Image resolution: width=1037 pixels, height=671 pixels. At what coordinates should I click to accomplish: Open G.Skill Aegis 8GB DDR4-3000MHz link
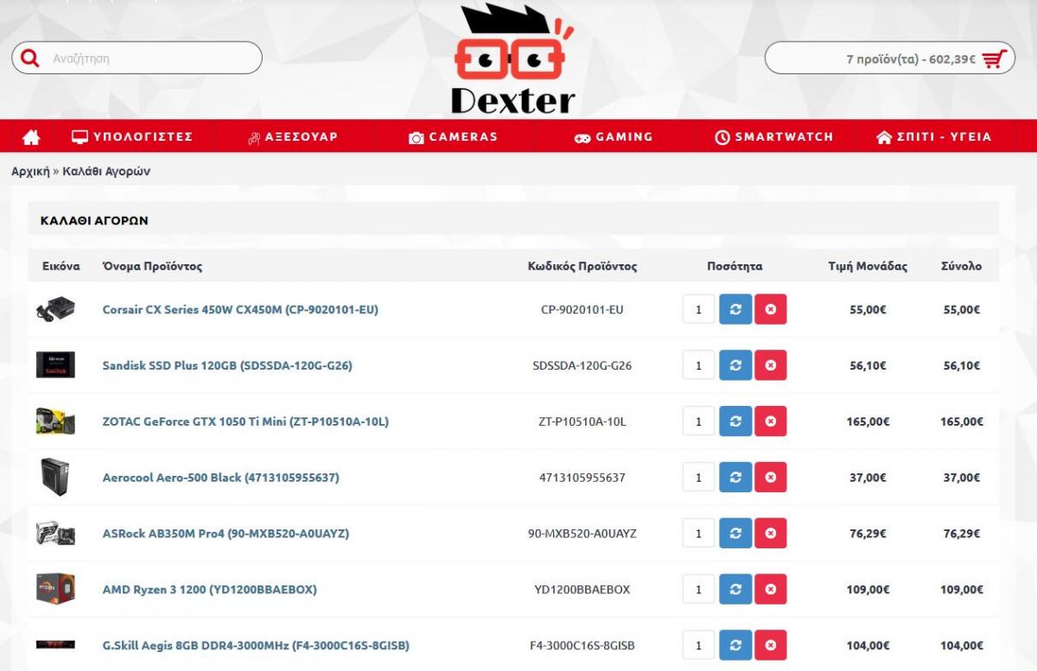coord(256,645)
